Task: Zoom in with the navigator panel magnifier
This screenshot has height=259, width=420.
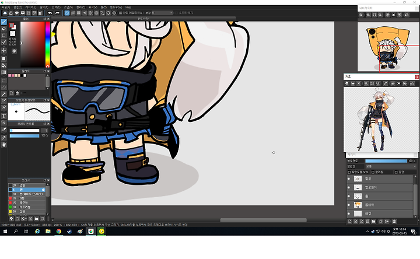Action: (368, 15)
